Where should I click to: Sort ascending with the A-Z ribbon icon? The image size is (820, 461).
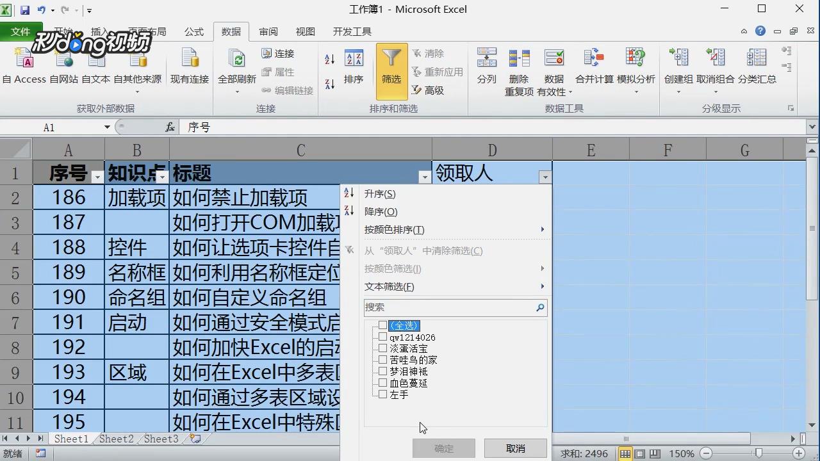click(330, 60)
